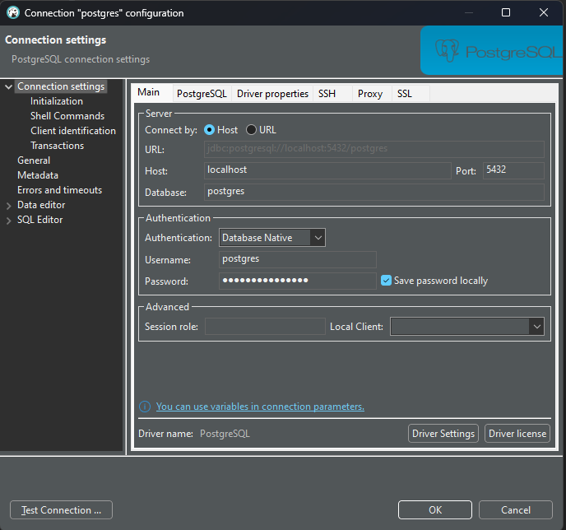
Task: Select Errors and timeouts in the tree
Action: tap(60, 190)
